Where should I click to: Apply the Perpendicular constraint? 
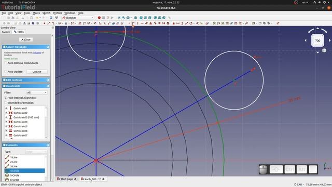150,23
